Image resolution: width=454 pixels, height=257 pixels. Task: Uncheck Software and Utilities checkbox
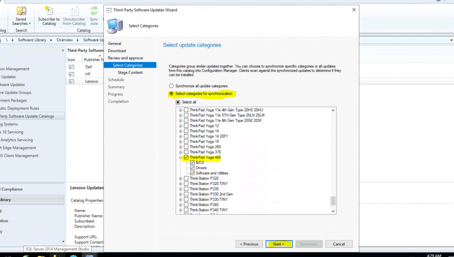coord(192,173)
